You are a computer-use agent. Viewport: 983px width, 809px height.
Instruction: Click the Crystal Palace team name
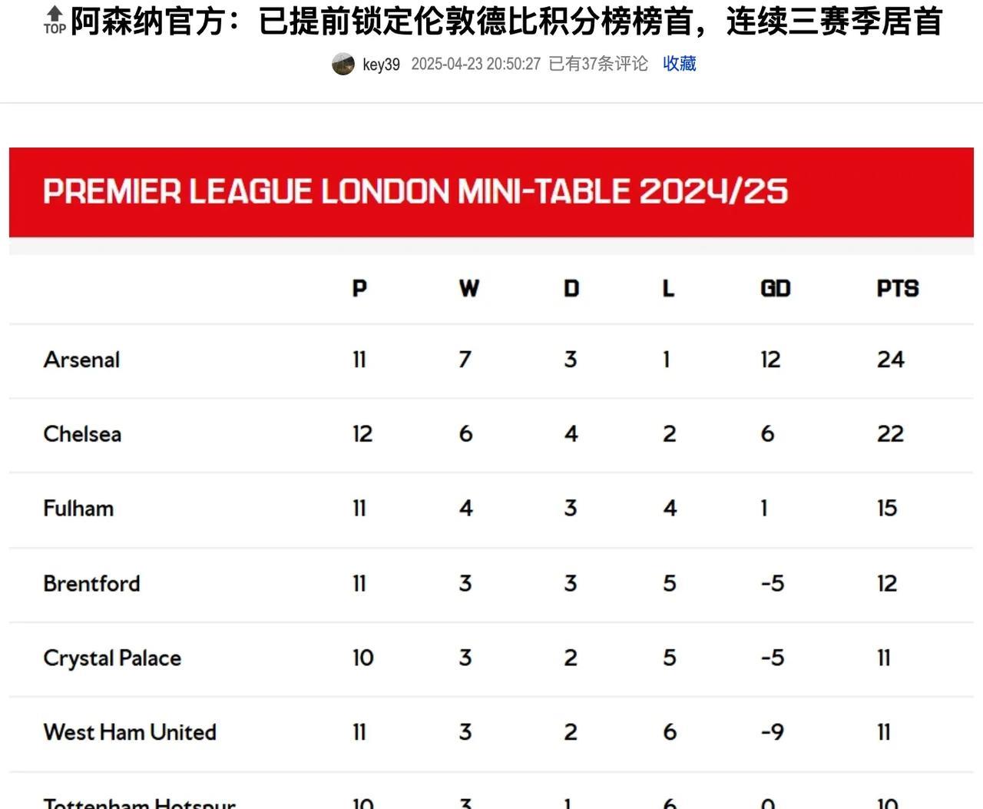112,658
